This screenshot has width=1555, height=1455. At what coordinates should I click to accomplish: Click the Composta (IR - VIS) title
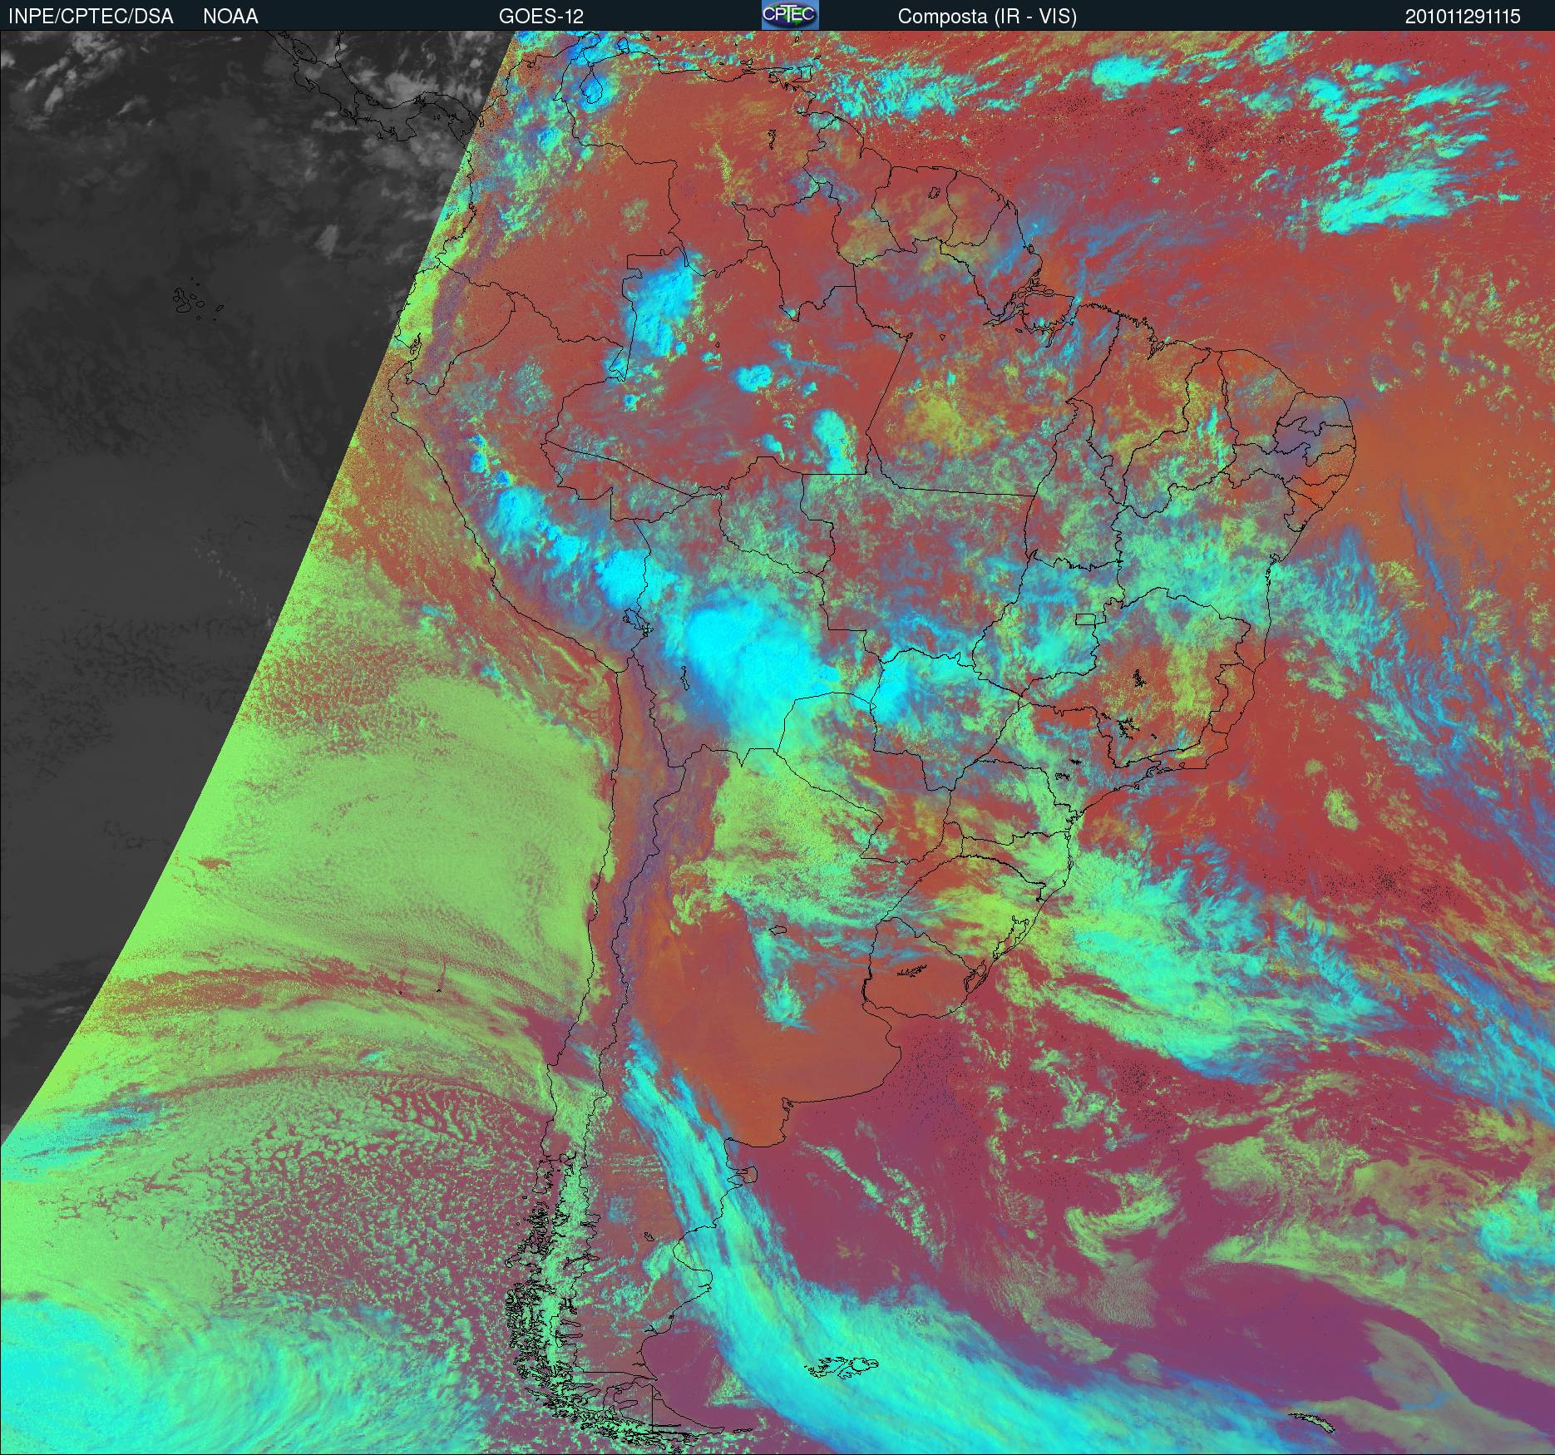pyautogui.click(x=987, y=16)
